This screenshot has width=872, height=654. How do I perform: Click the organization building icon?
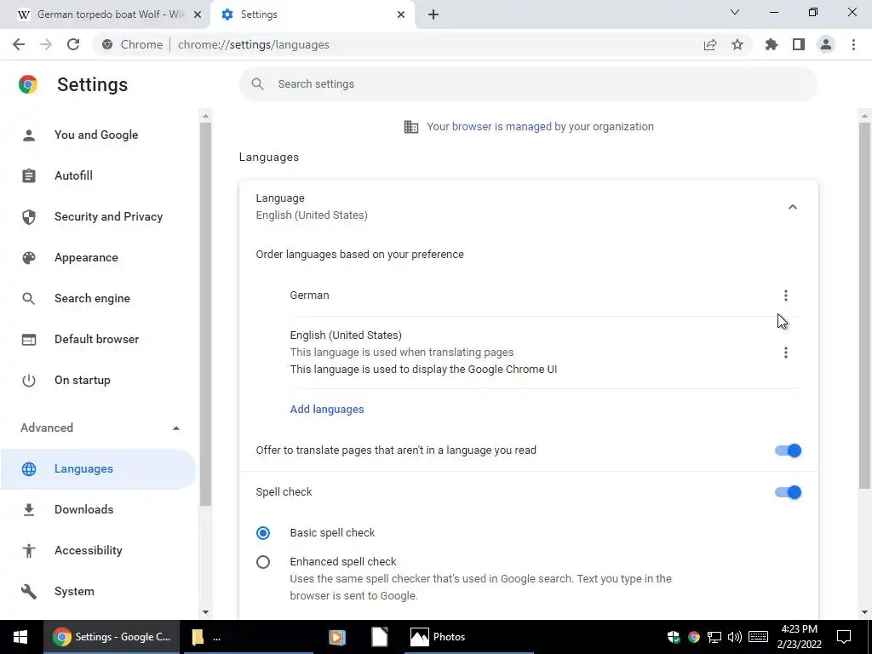411,127
